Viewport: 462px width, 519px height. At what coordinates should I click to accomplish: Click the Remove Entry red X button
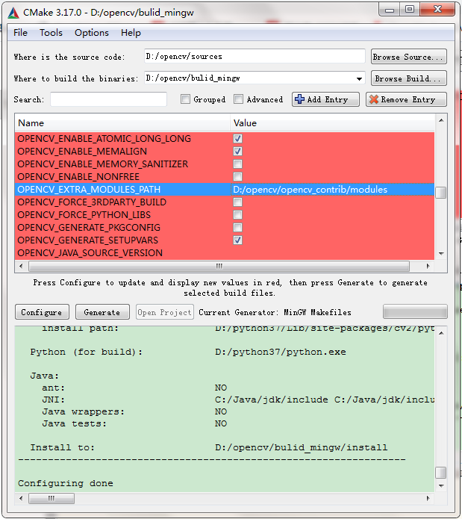406,99
